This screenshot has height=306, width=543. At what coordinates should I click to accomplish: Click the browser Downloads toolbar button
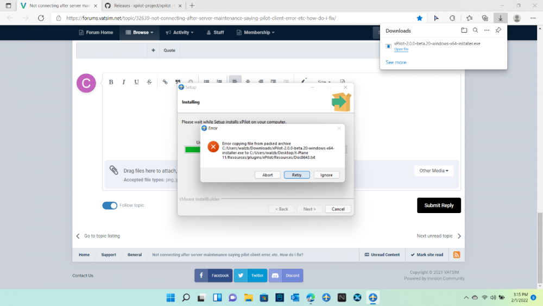(x=501, y=18)
